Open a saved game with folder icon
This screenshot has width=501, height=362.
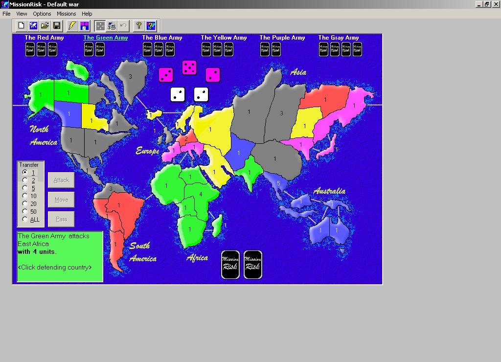(45, 25)
